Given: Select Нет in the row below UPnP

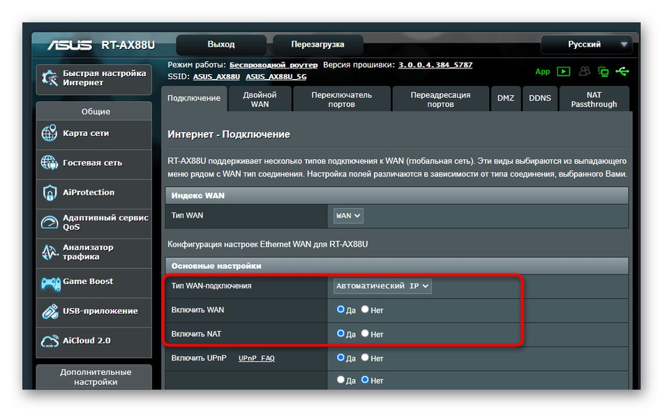Looking at the screenshot, I should tap(365, 379).
